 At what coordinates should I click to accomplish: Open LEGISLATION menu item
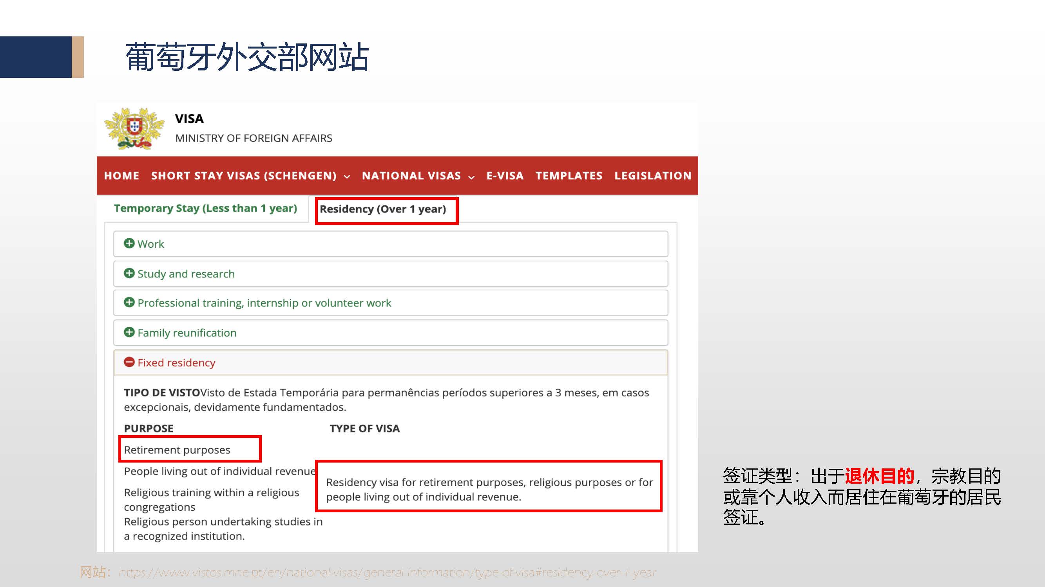click(x=652, y=175)
